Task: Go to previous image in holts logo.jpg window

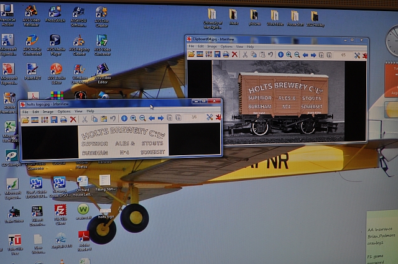Action: 152,118
